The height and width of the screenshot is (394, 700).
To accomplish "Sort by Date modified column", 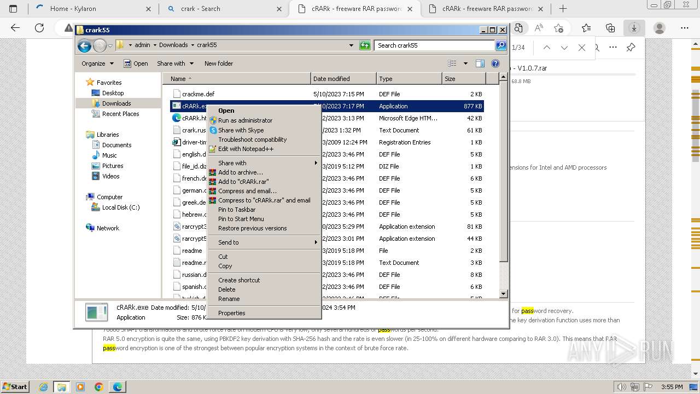I will coord(343,79).
